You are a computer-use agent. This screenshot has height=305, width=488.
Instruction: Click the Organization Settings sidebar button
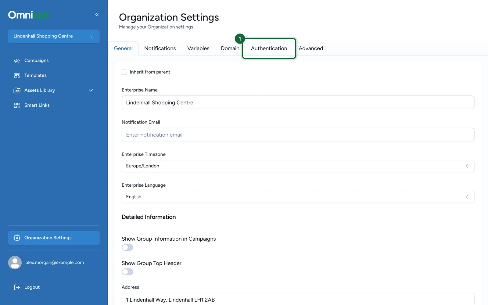54,238
